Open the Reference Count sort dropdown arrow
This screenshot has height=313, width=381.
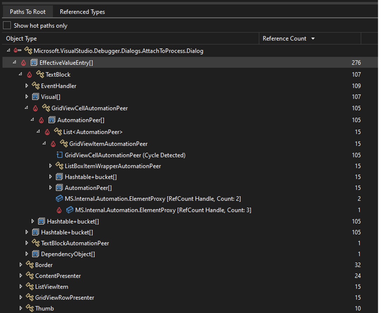313,39
